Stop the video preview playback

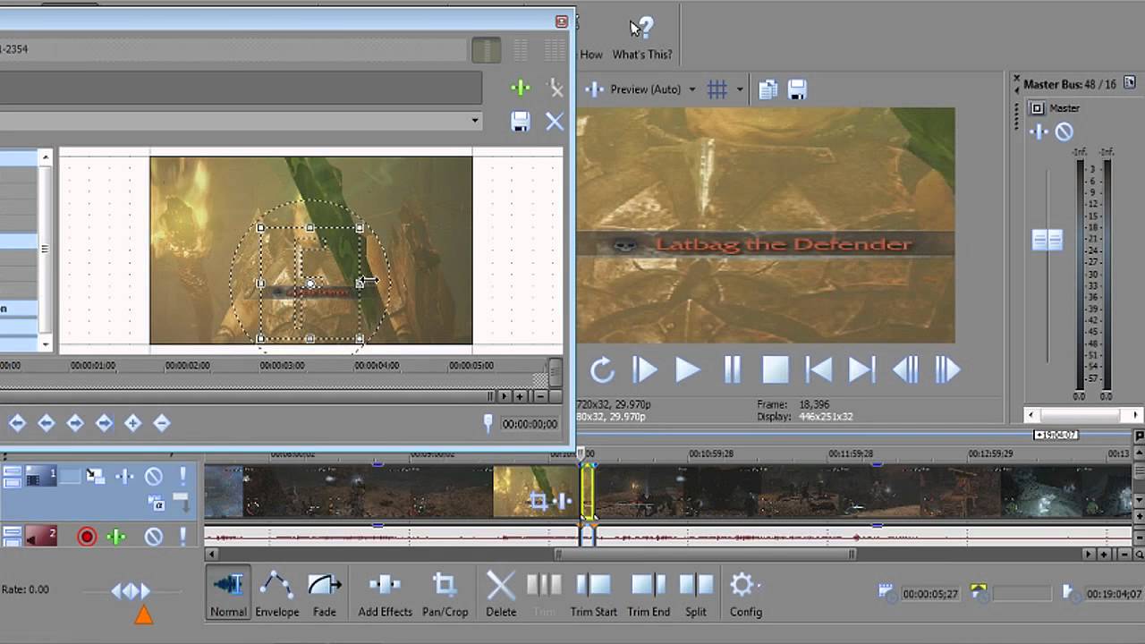pyautogui.click(x=775, y=369)
